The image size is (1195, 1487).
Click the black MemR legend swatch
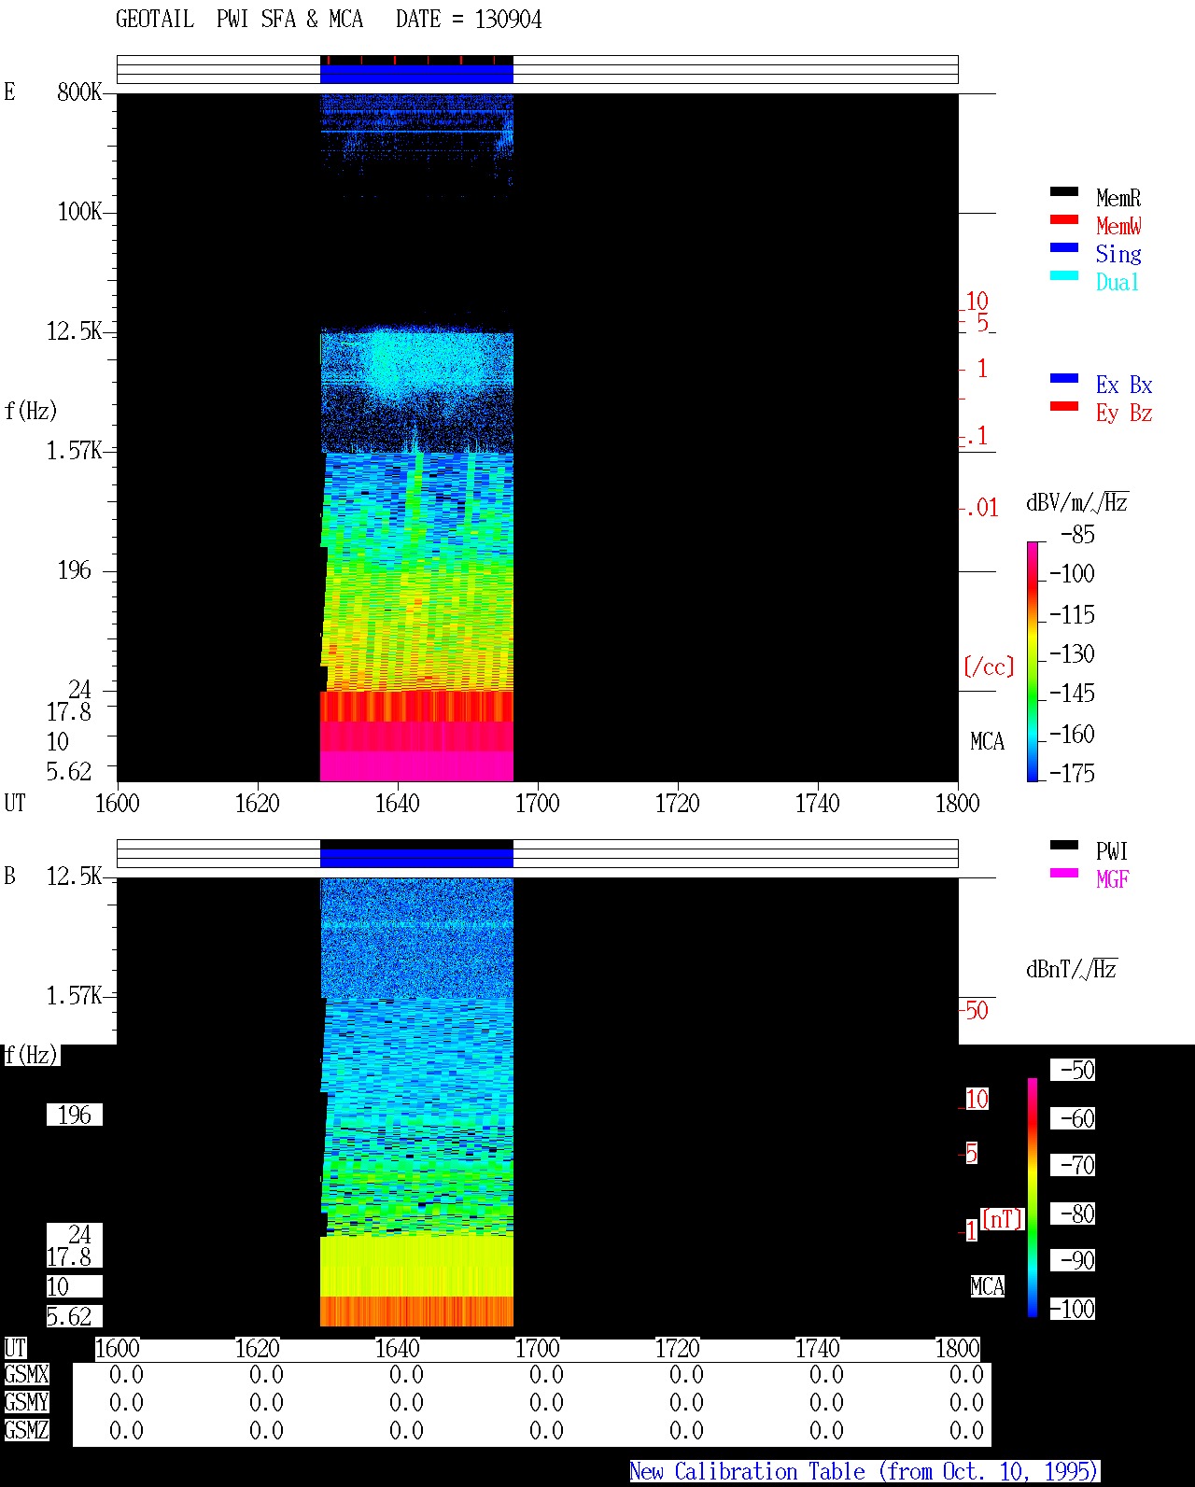[x=1064, y=191]
